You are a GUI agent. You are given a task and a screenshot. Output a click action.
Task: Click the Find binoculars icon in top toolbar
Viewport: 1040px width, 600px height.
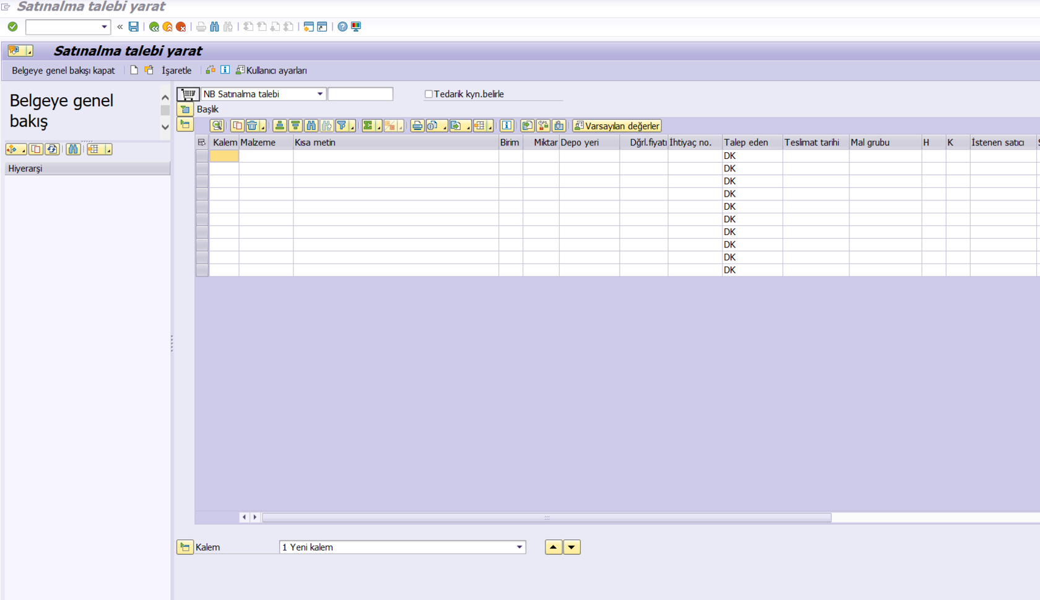pyautogui.click(x=214, y=27)
